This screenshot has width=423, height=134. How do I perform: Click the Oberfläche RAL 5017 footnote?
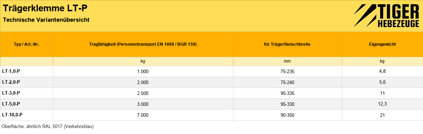tap(48, 126)
